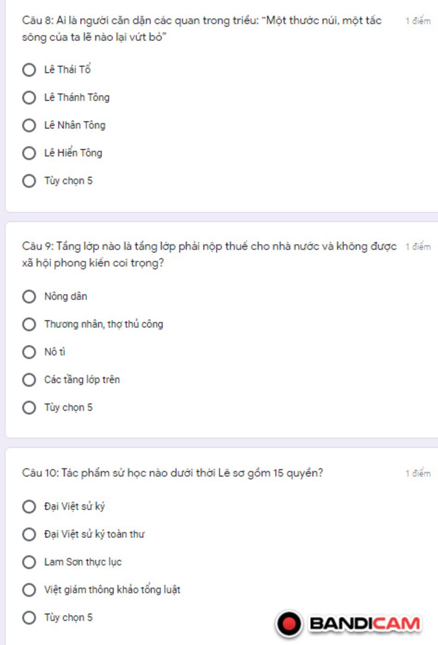Choose Đại Việt sử ký toàn thư
438x645 pixels.
coord(29,535)
